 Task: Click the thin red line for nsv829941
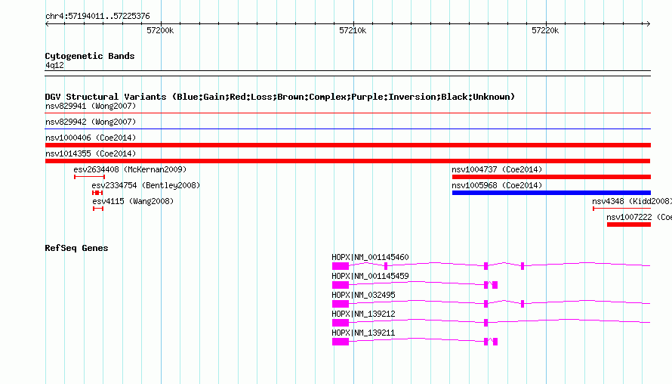click(x=347, y=113)
